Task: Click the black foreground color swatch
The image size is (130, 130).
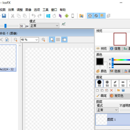Action: pos(100,61)
